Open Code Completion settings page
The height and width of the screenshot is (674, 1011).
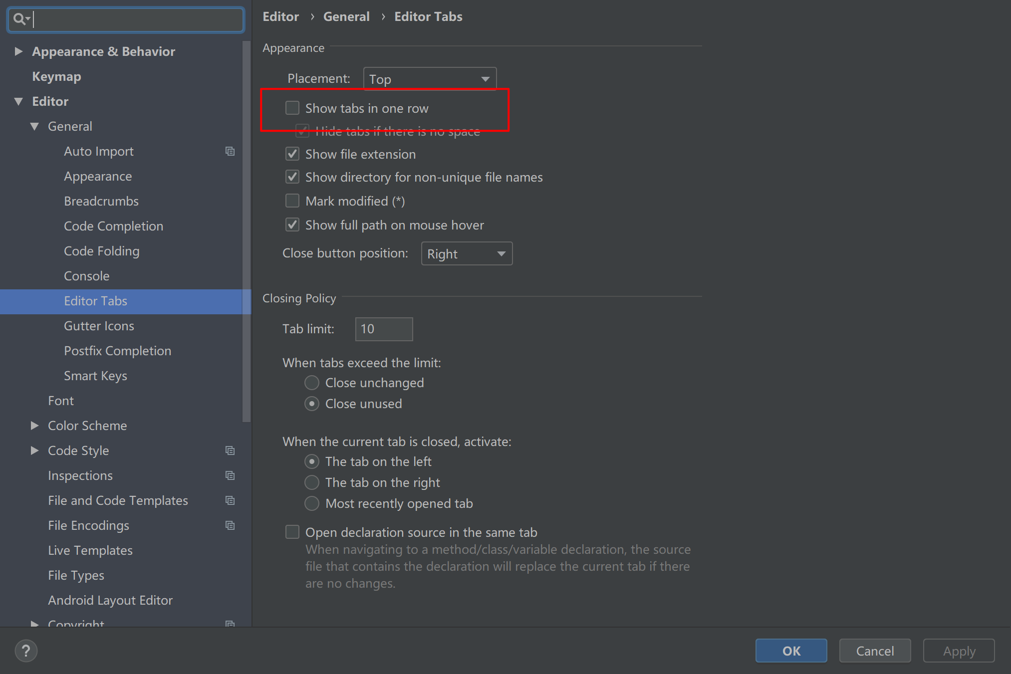113,226
